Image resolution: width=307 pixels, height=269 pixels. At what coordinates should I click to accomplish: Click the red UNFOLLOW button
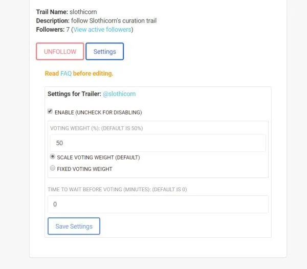click(60, 52)
